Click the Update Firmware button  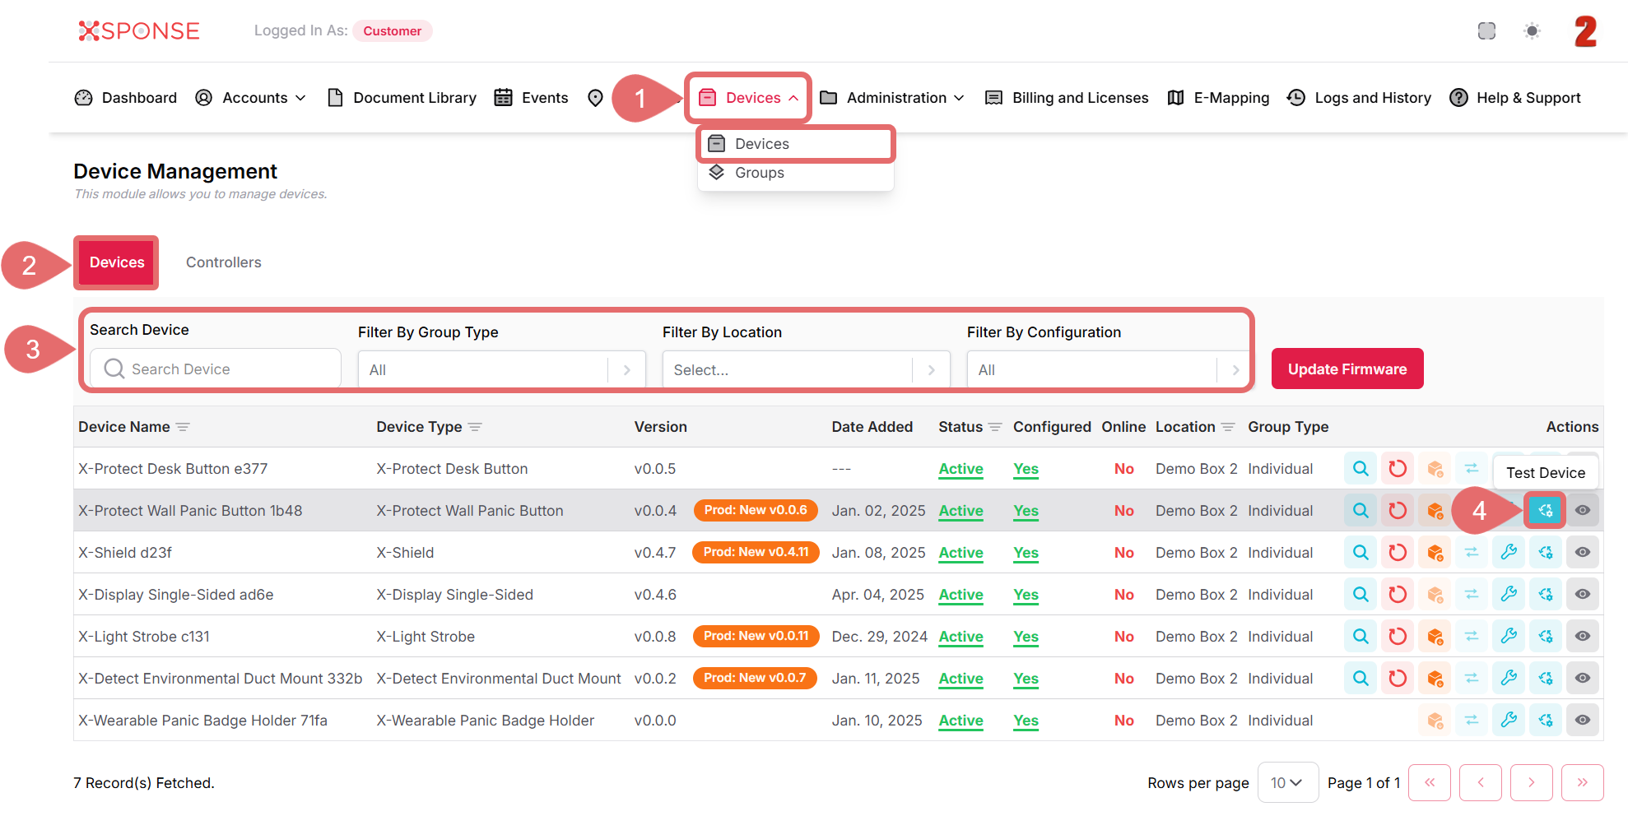click(1347, 369)
